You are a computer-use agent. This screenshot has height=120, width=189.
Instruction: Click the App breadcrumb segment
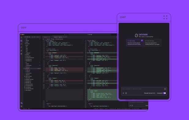[53, 39]
